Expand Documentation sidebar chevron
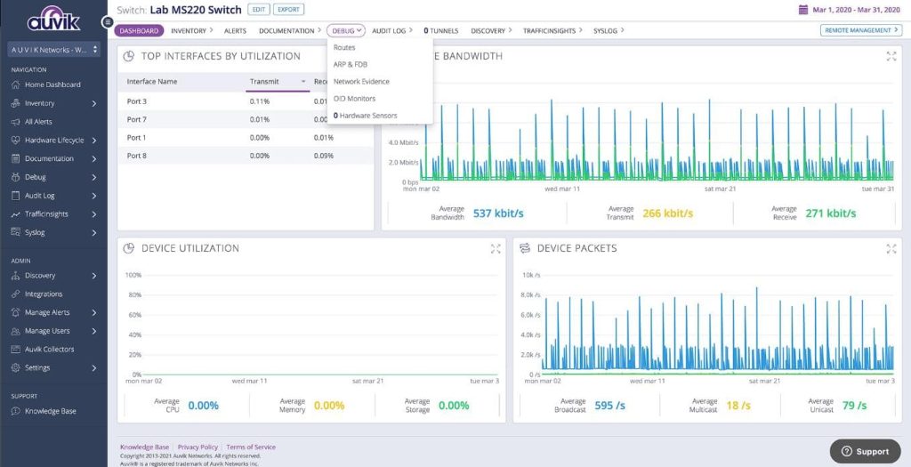 click(x=94, y=158)
